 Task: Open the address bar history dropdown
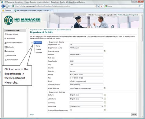click(x=95, y=6)
